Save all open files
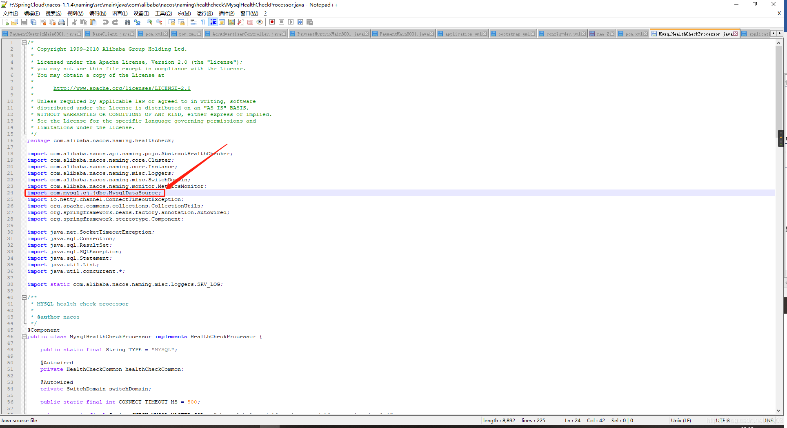This screenshot has width=787, height=428. click(33, 22)
